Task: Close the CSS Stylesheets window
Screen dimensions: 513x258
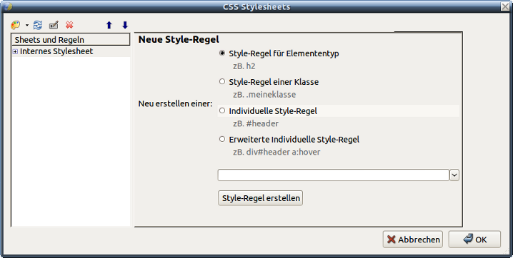Action: point(505,6)
